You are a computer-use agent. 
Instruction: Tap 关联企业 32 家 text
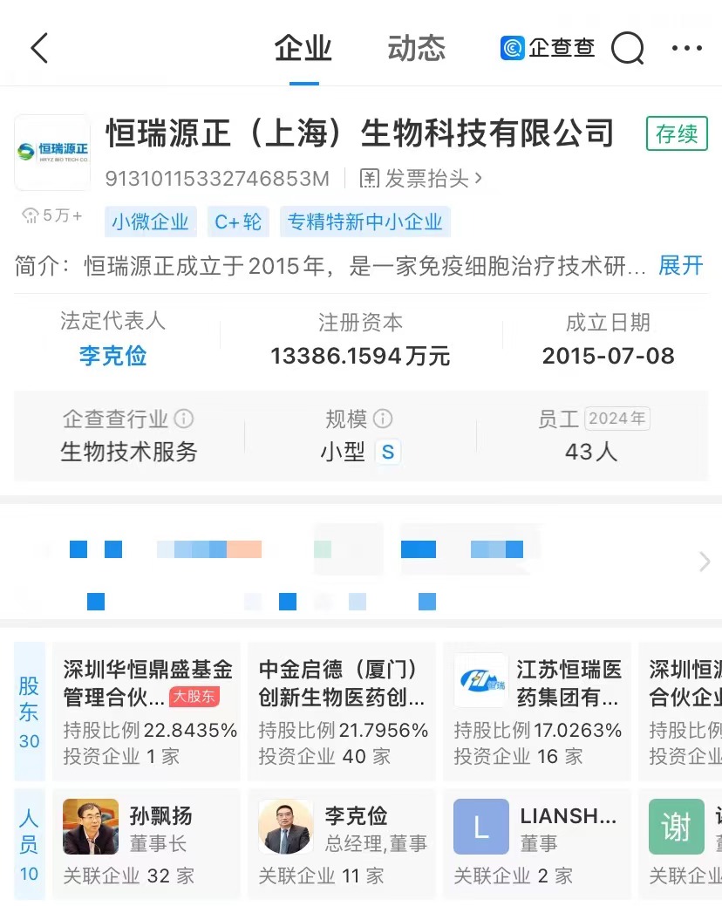tap(129, 876)
